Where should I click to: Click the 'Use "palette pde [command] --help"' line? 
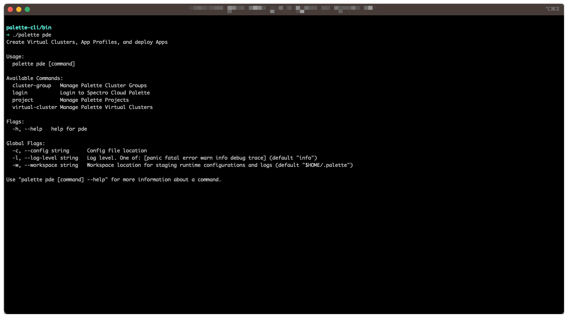[114, 180]
